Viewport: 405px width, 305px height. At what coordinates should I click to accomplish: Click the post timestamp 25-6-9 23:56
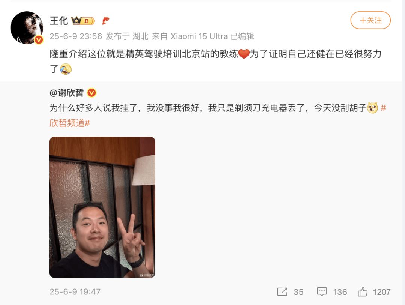(x=76, y=36)
